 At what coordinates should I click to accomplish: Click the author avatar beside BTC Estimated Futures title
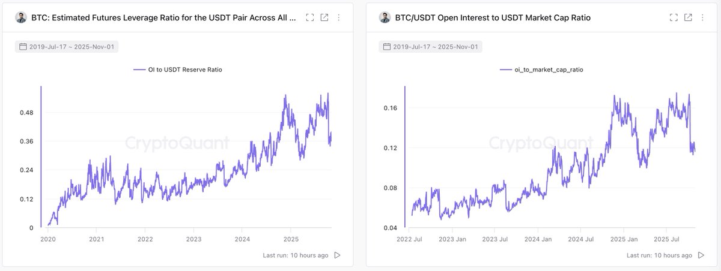(21, 18)
